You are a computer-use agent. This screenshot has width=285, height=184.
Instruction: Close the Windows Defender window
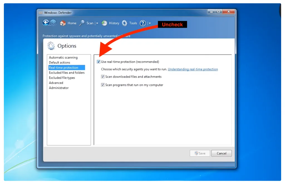(229, 12)
